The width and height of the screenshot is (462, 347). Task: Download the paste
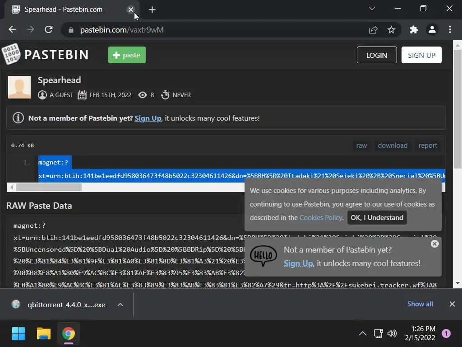[393, 145]
